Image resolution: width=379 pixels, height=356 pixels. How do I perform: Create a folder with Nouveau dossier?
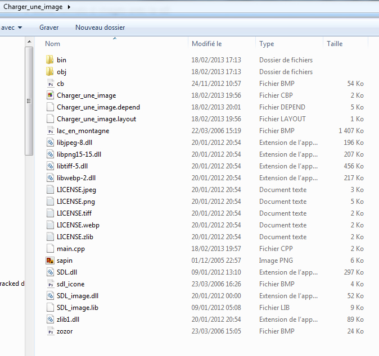click(100, 28)
